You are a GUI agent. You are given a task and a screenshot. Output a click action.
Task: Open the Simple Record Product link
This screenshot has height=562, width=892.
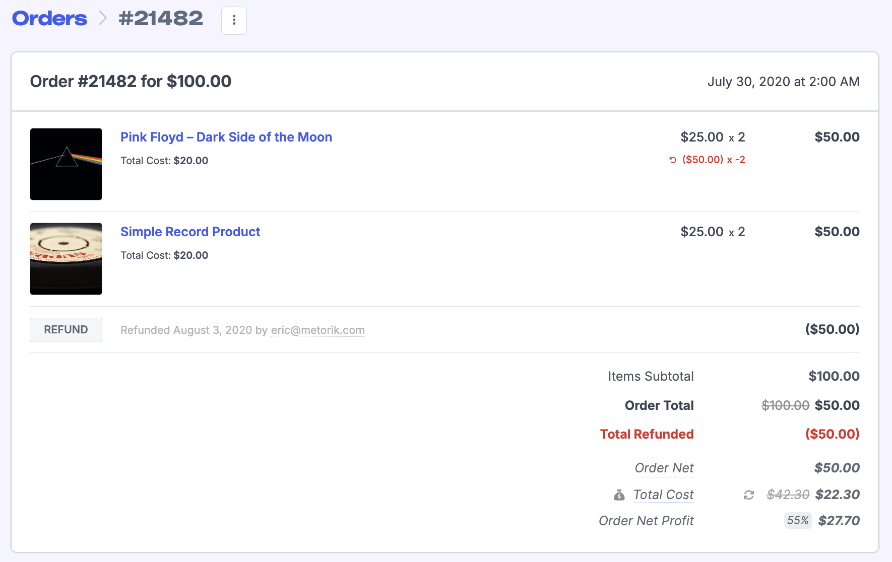pos(190,232)
